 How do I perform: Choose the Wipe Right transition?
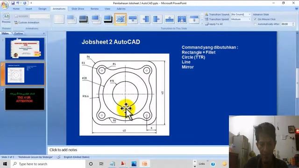tap(157, 19)
